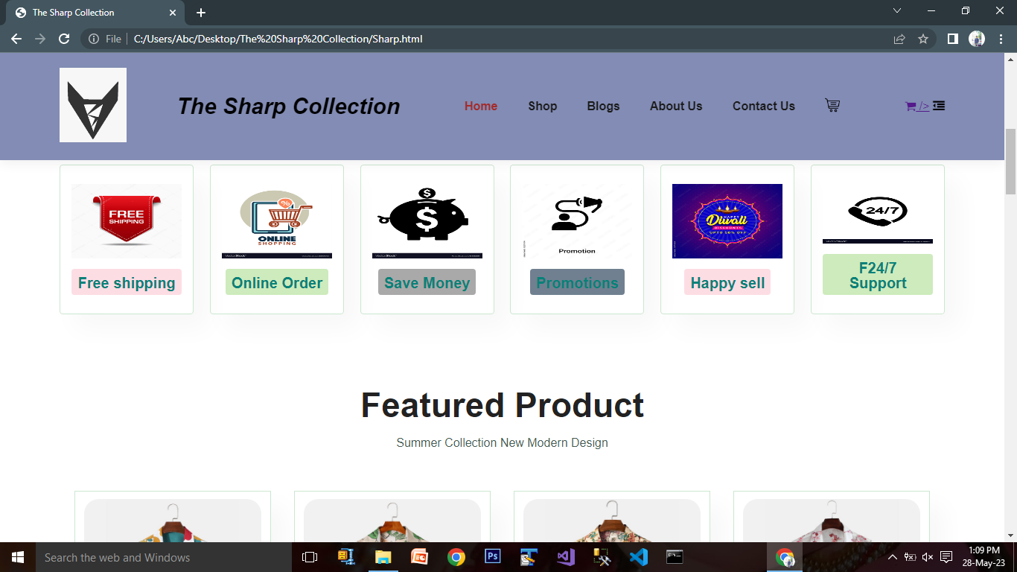Click the Save Money label
Viewport: 1017px width, 572px height.
427,282
